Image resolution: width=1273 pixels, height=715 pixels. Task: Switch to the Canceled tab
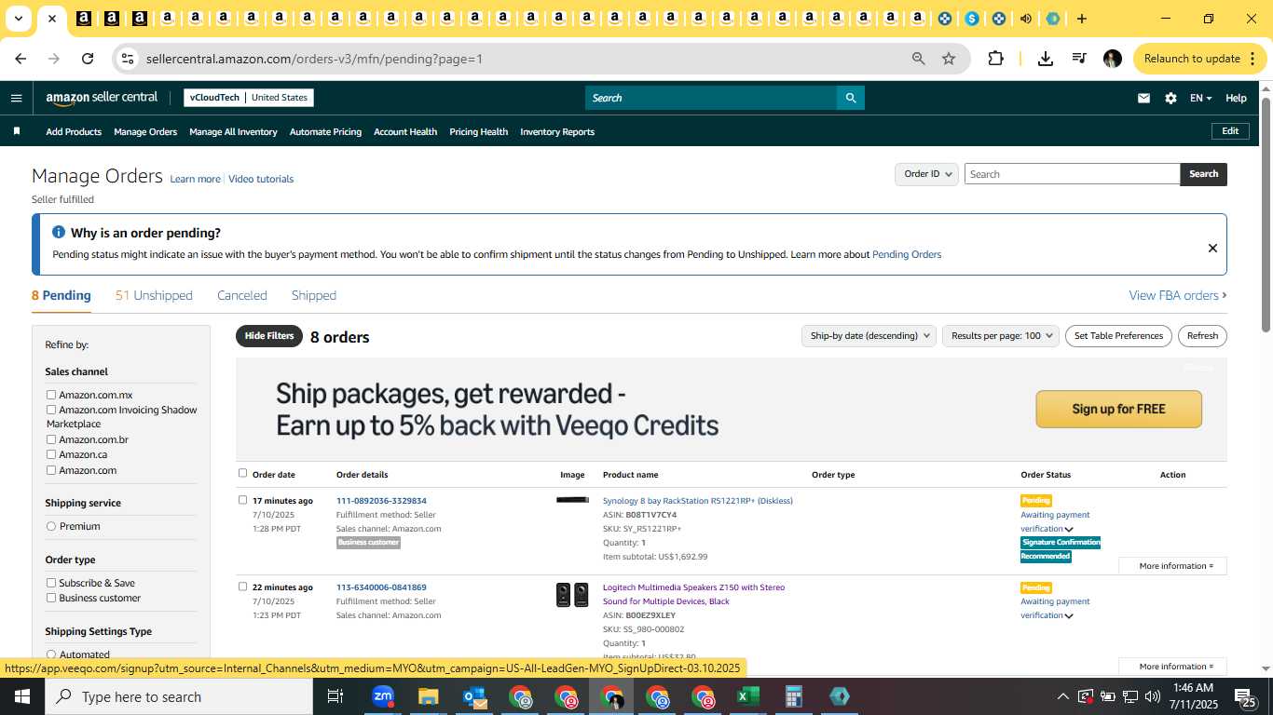pyautogui.click(x=242, y=295)
